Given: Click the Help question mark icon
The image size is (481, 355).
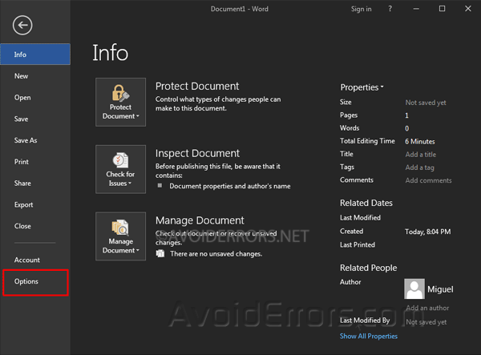Looking at the screenshot, I should [x=390, y=9].
